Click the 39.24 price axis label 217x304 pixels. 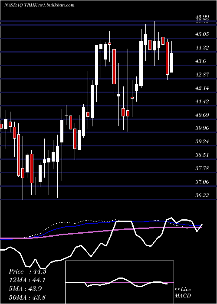click(x=202, y=141)
